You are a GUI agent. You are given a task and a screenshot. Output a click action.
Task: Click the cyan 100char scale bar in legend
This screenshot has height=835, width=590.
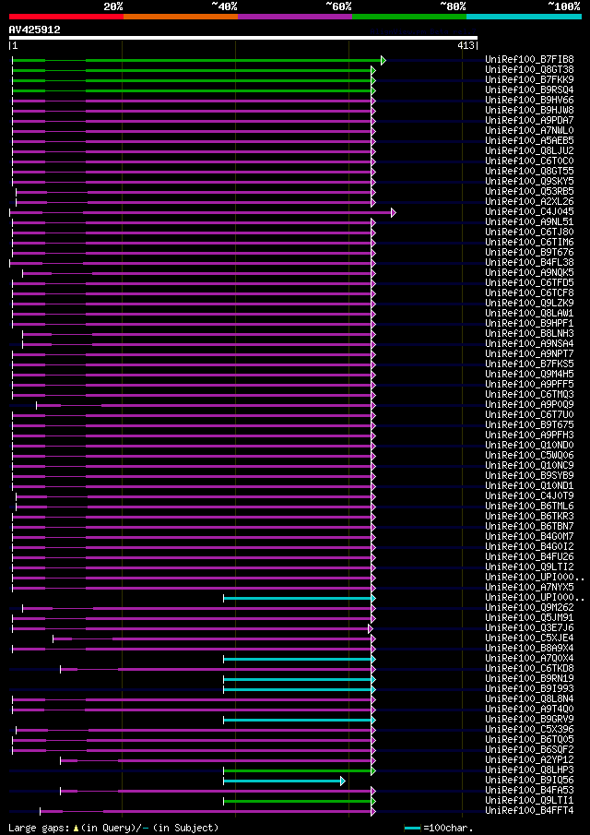413,828
